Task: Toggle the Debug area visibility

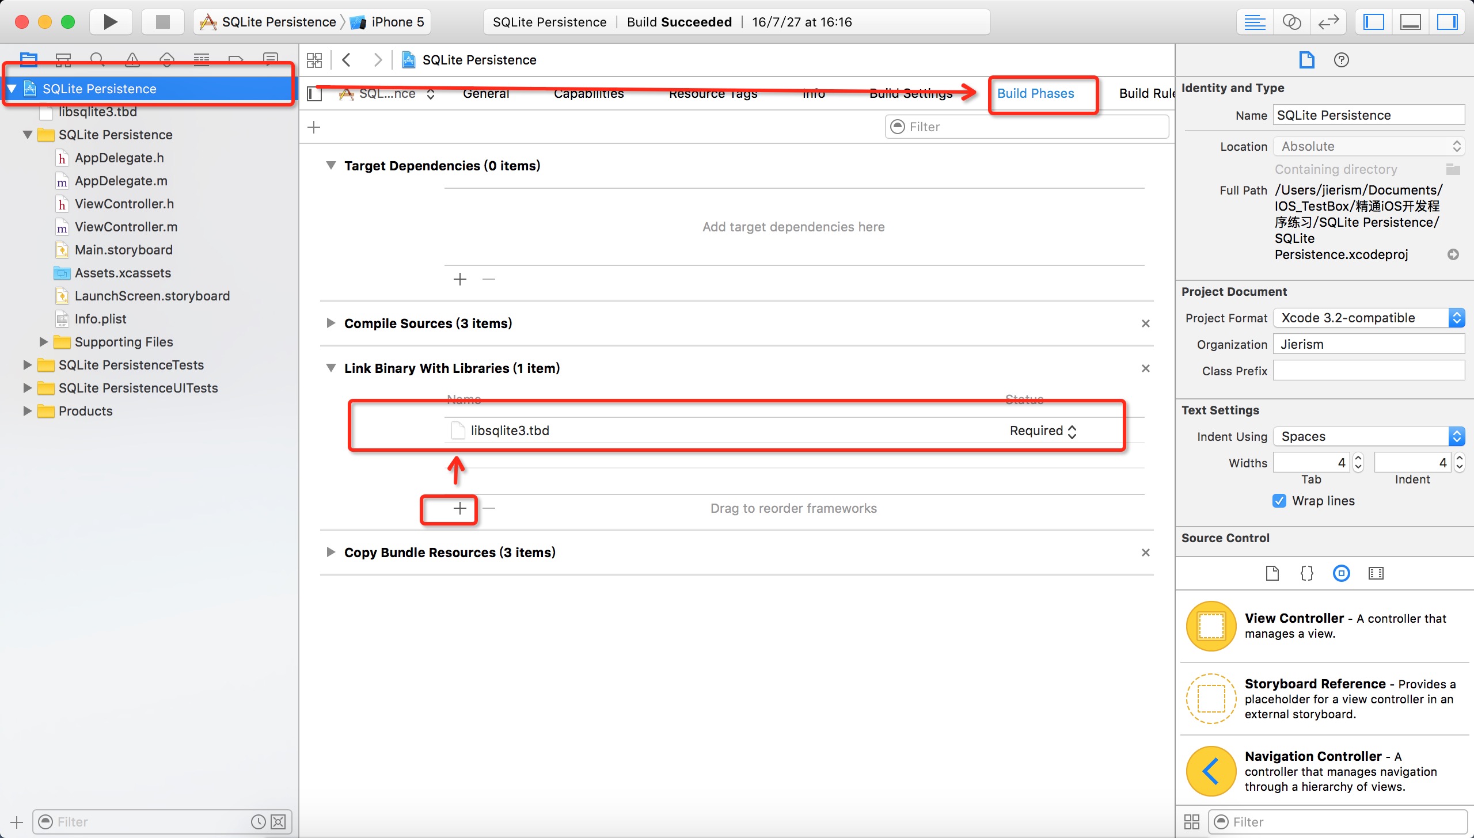Action: click(1411, 22)
